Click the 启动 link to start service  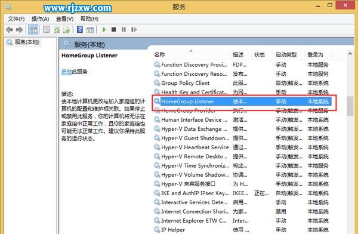66,72
